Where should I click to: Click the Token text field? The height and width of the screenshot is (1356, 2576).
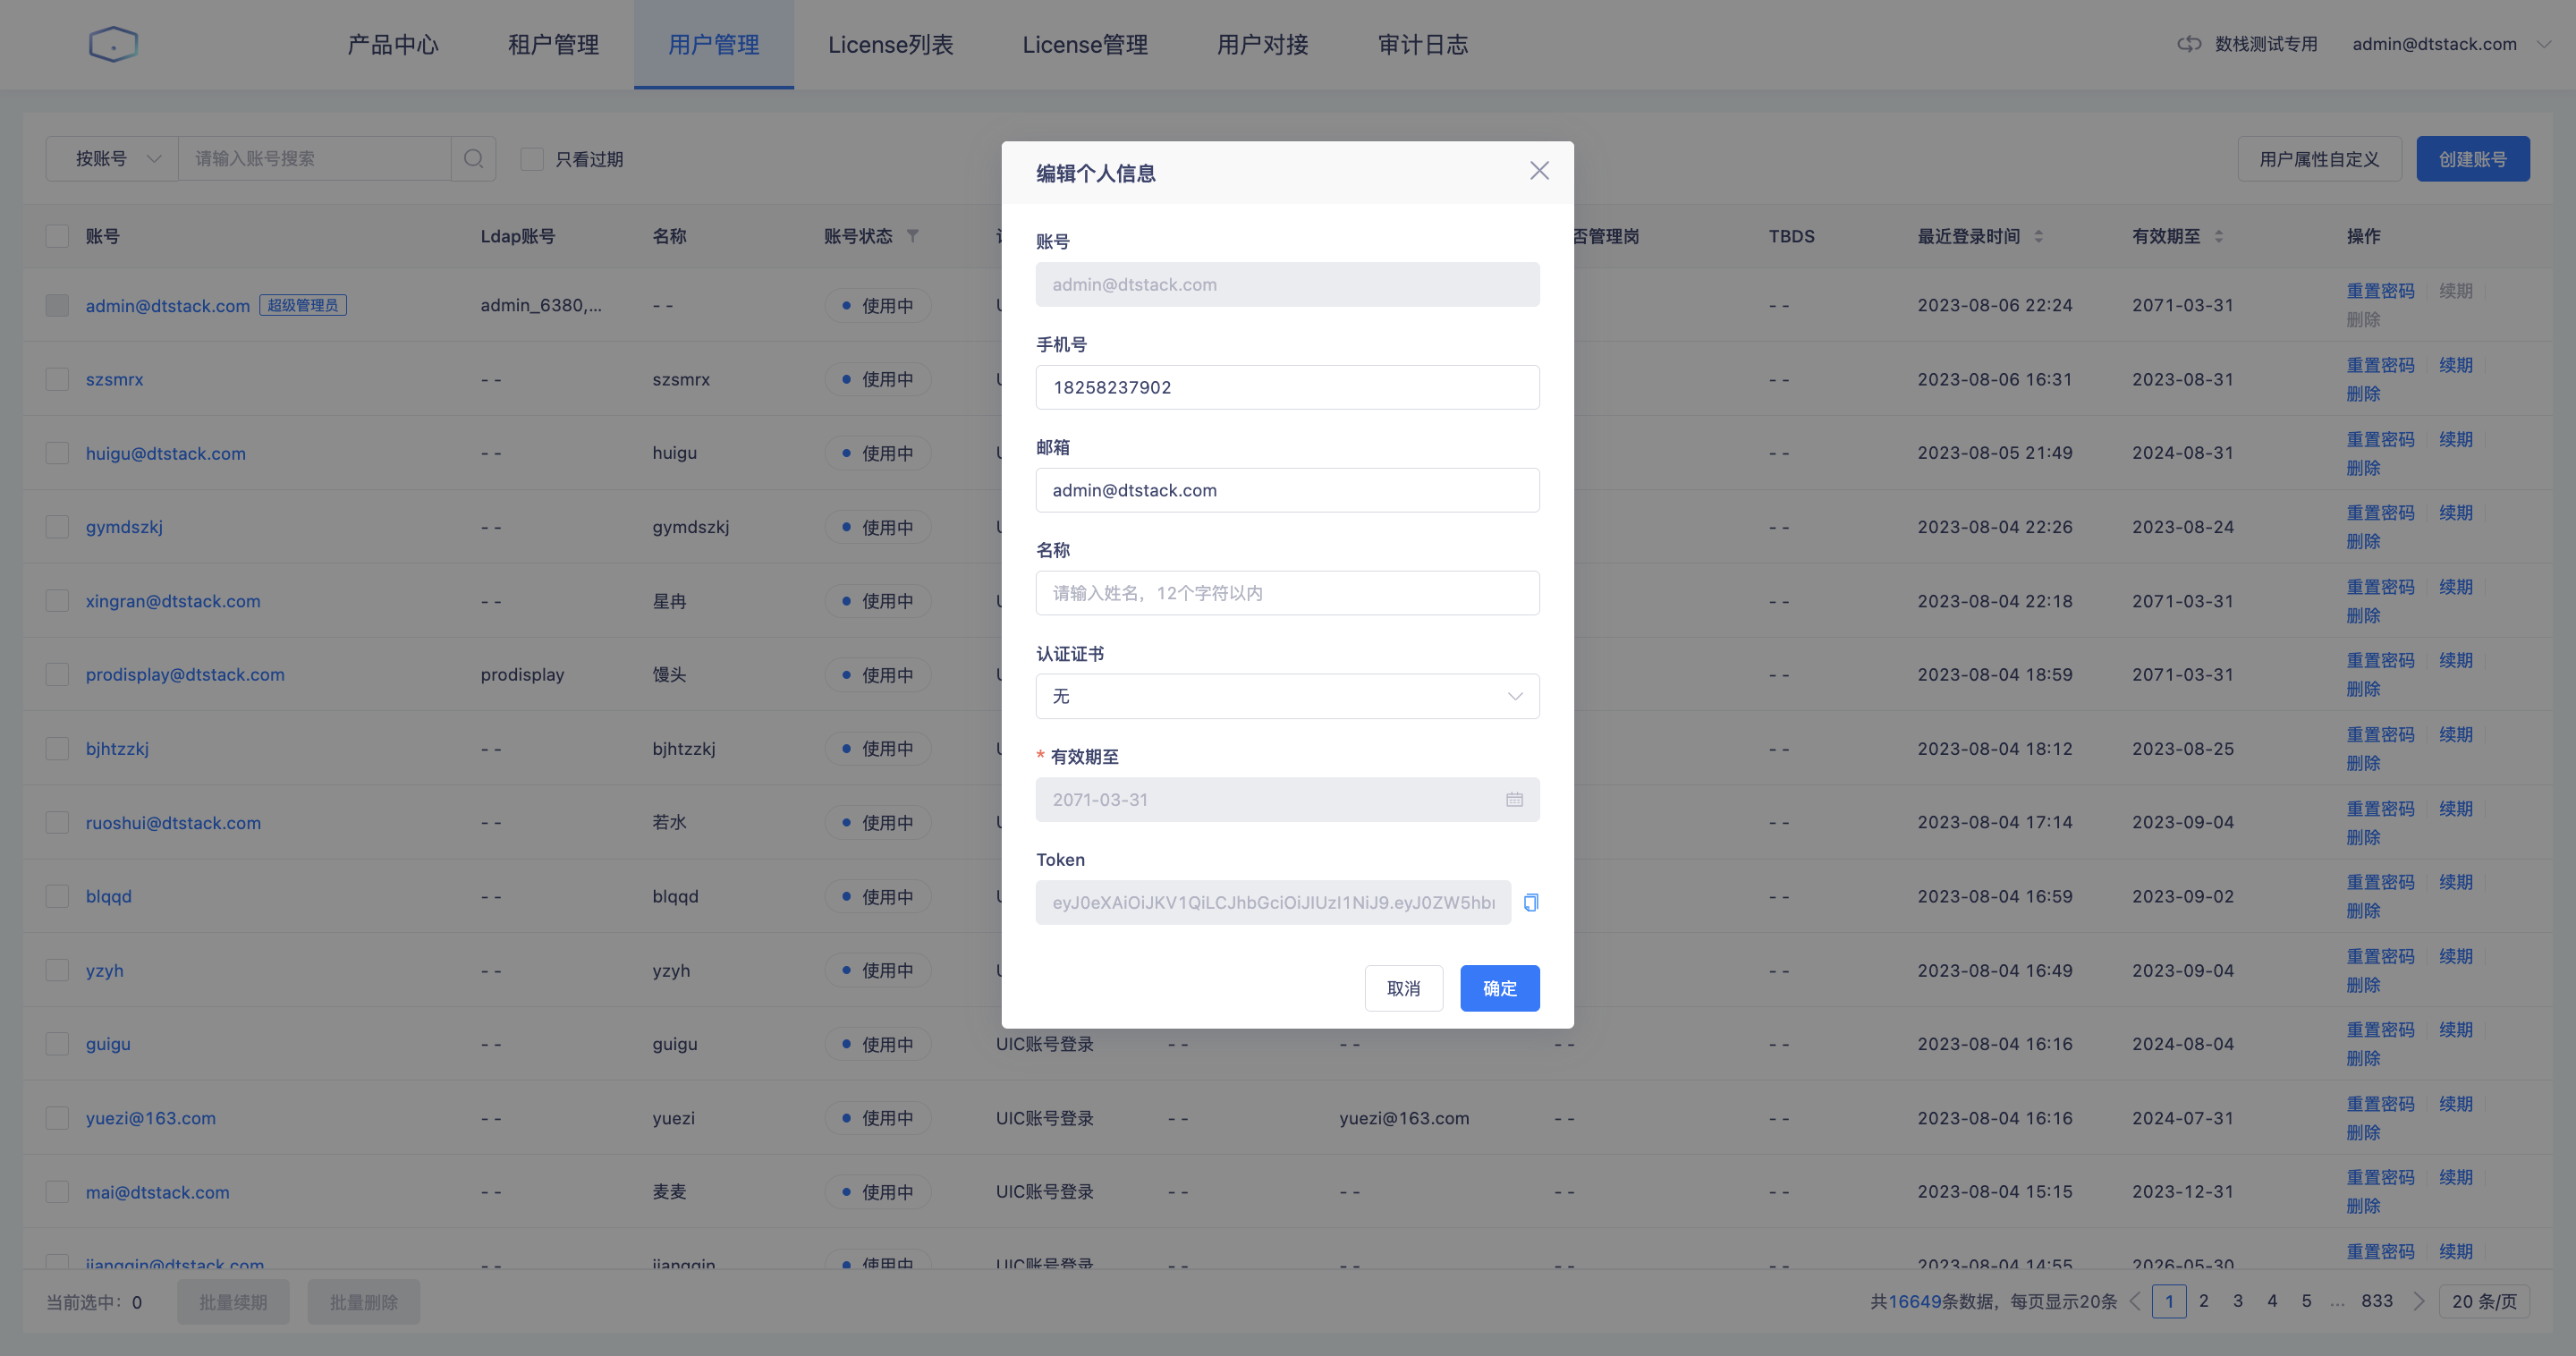tap(1273, 903)
